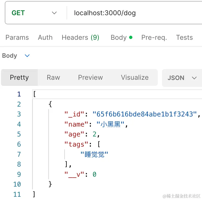Click the name value "小黑黑"
202x200 pixels.
[110, 124]
